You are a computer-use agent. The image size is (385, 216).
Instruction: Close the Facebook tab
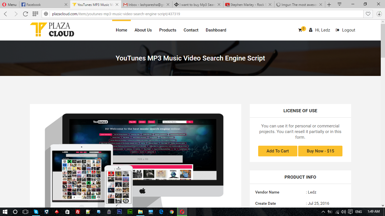point(66,4)
